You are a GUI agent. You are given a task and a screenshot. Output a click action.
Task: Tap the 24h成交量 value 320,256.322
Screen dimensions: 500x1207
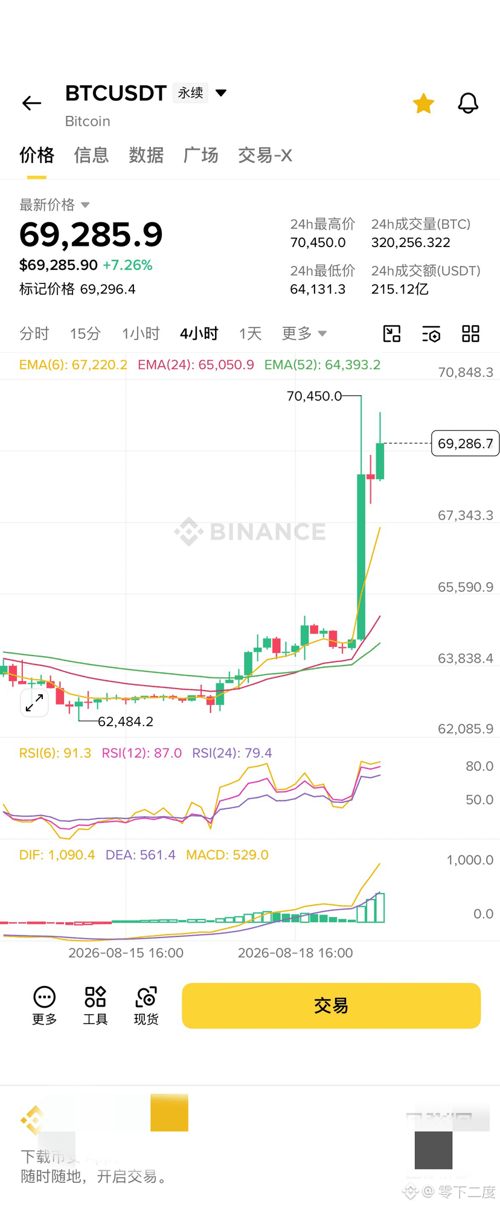click(x=411, y=243)
